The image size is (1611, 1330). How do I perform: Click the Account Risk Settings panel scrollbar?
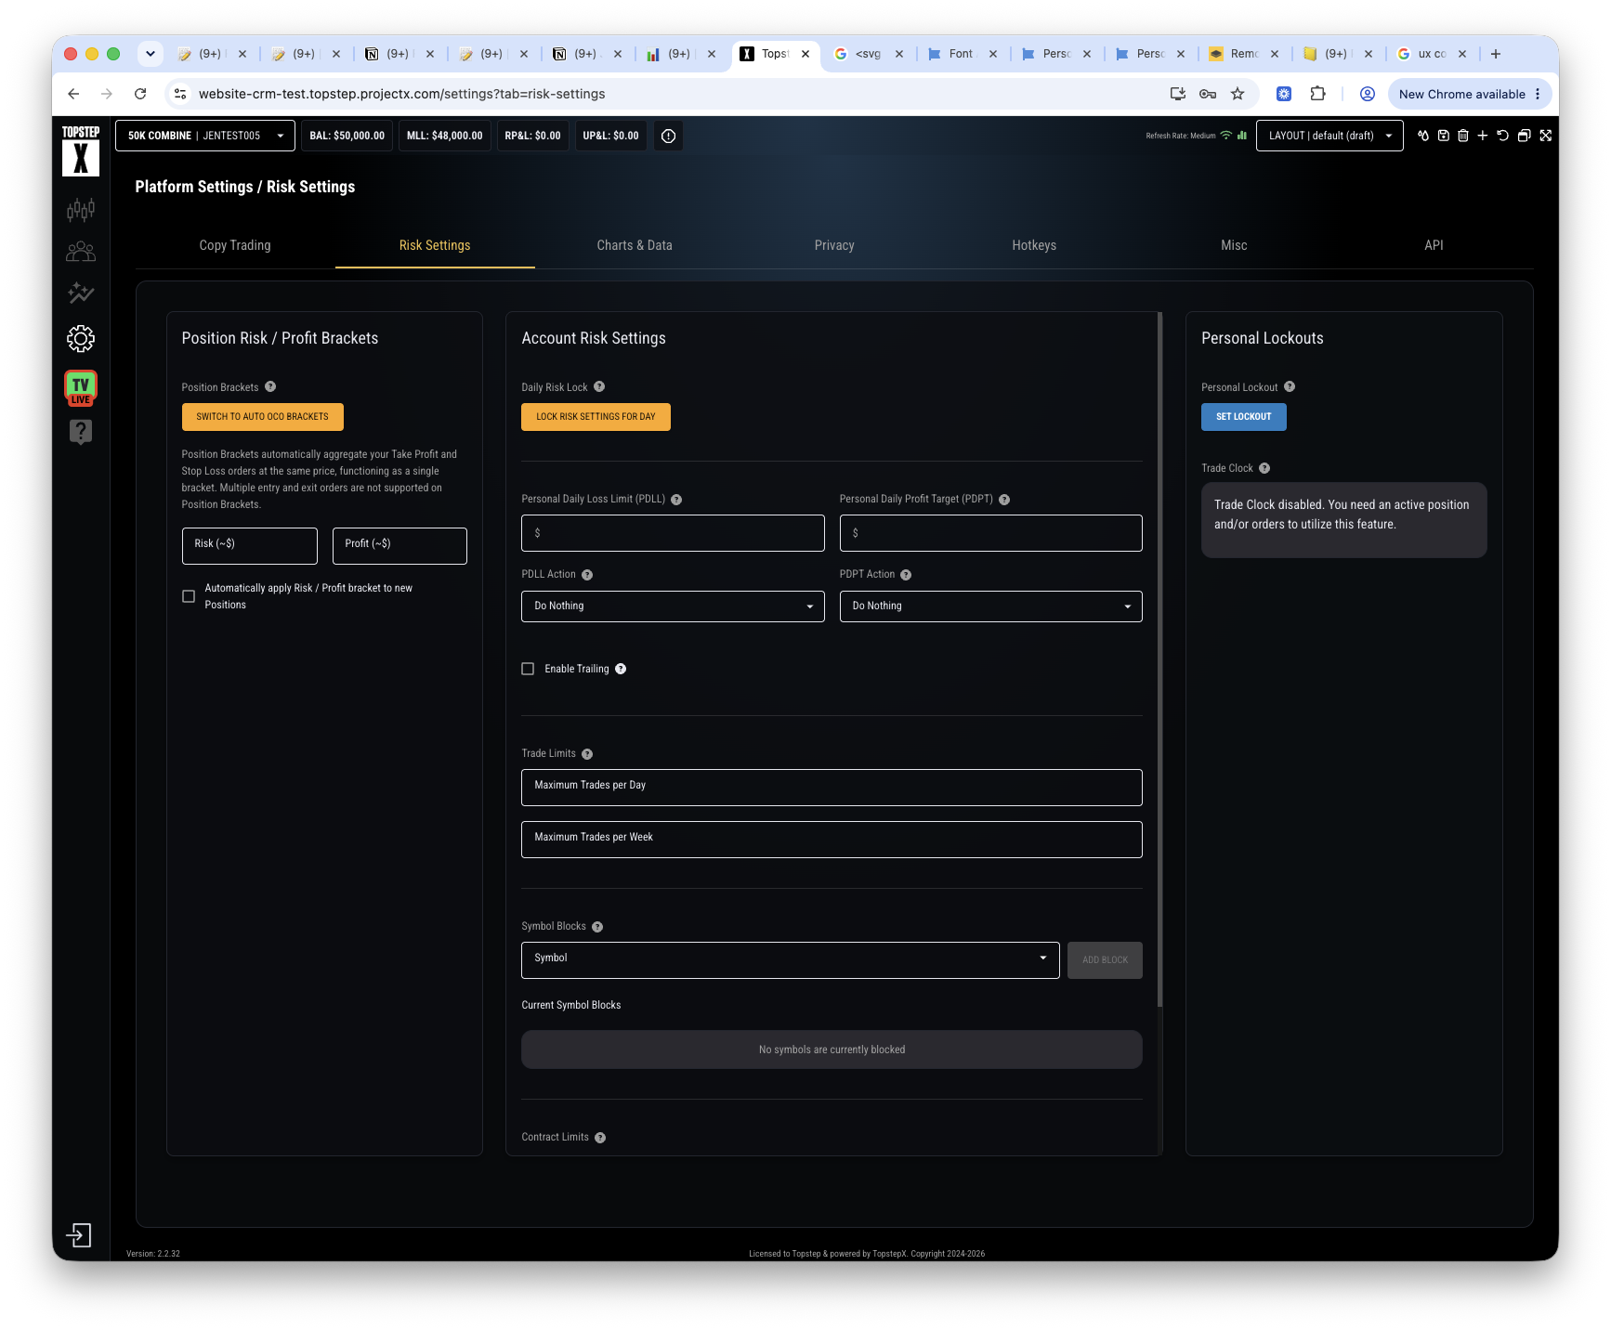pyautogui.click(x=1159, y=659)
